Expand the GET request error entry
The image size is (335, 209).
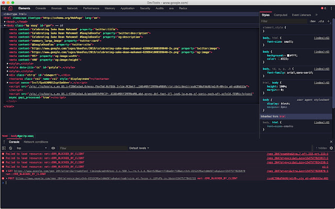point(7,171)
